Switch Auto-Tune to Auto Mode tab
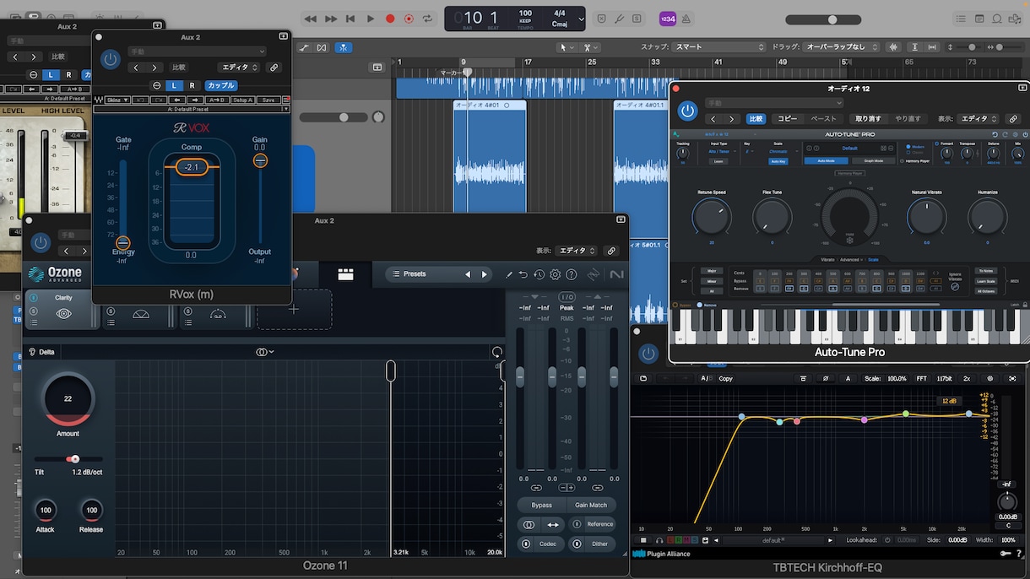The width and height of the screenshot is (1030, 579). point(827,160)
